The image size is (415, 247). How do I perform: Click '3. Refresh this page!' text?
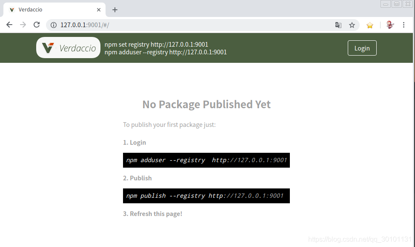(153, 214)
